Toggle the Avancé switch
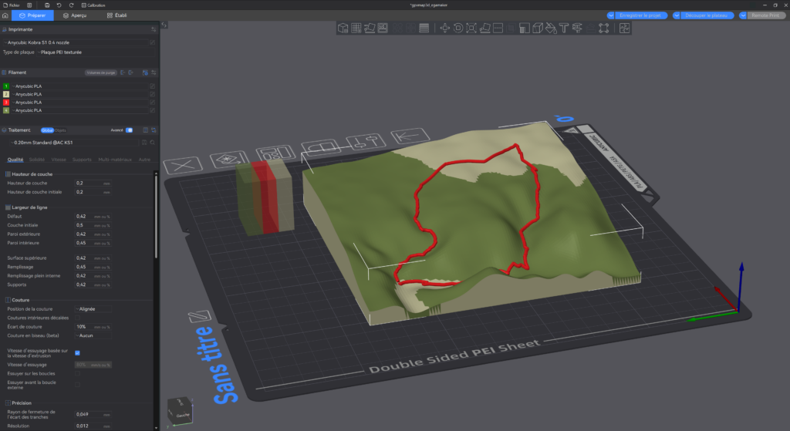790x431 pixels. 129,130
